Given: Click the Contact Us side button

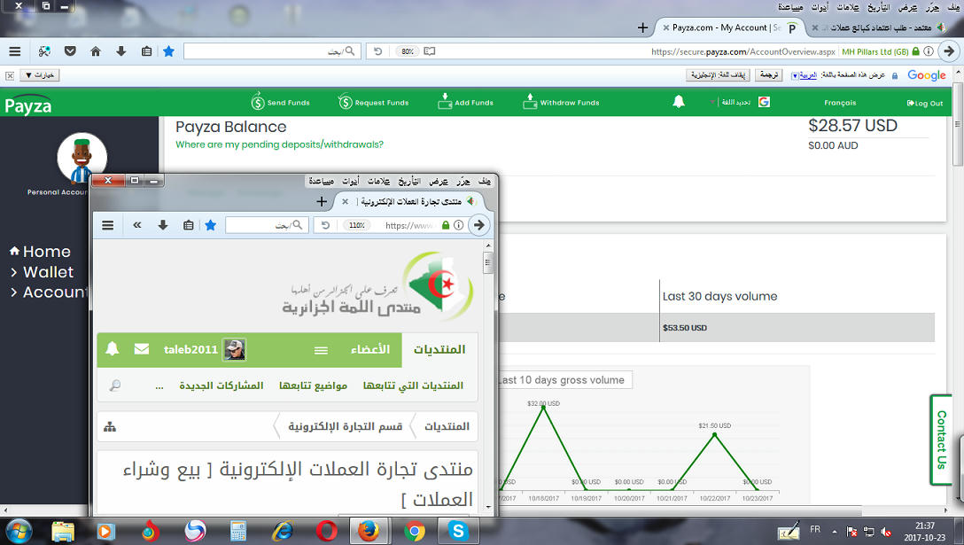Looking at the screenshot, I should tap(941, 440).
